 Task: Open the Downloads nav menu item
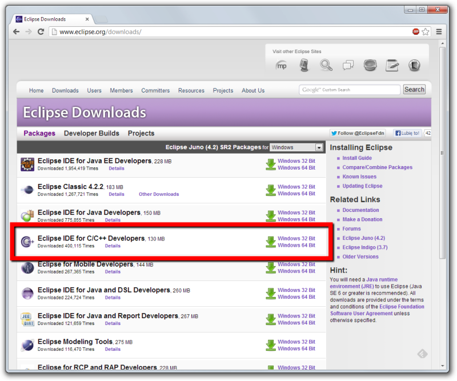(x=65, y=91)
